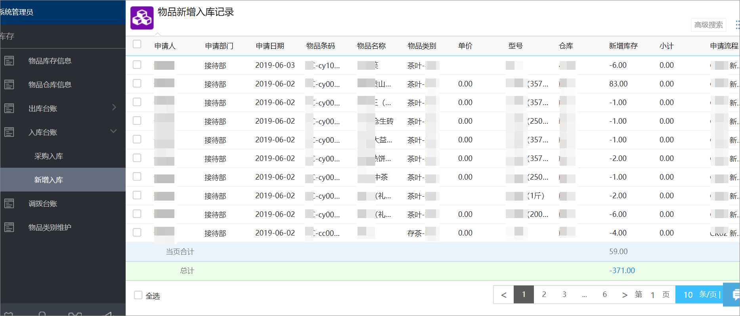740x316 pixels.
Task: Click the icon beside 物品类别维护
Action: click(9, 227)
